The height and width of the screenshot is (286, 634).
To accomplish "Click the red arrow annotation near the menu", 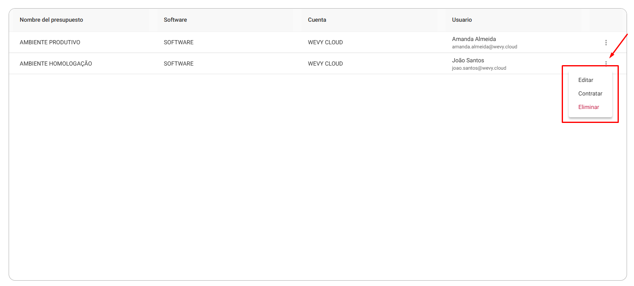I will 619,45.
